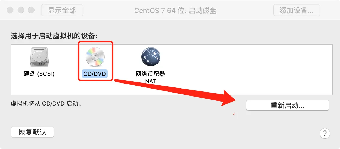Image resolution: width=340 pixels, height=149 pixels.
Task: Select the CD/DVD disc icon
Action: (95, 57)
